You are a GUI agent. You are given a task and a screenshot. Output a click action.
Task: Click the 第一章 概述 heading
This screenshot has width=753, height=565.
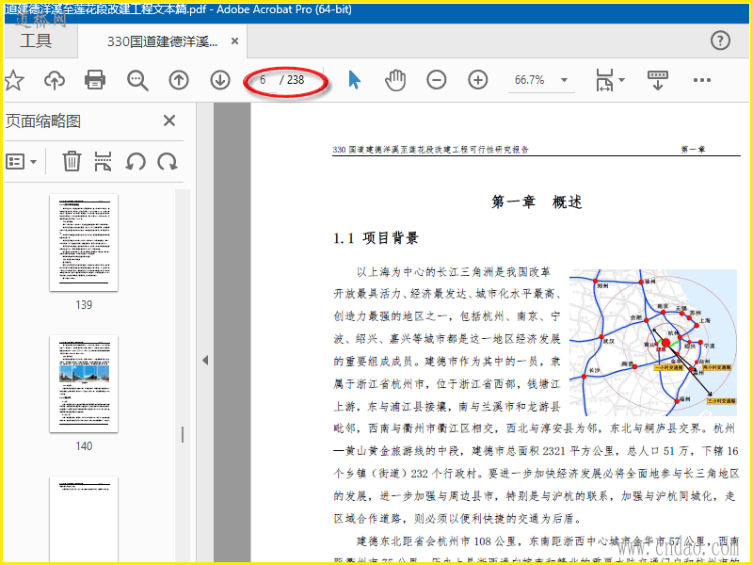[x=537, y=202]
